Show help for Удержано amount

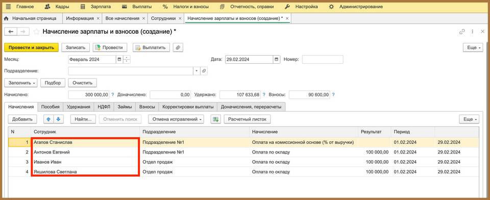[264, 95]
